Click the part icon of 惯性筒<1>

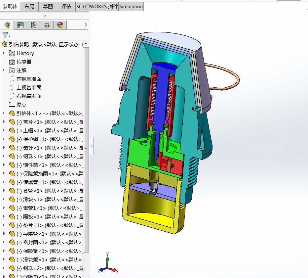tap(12, 165)
